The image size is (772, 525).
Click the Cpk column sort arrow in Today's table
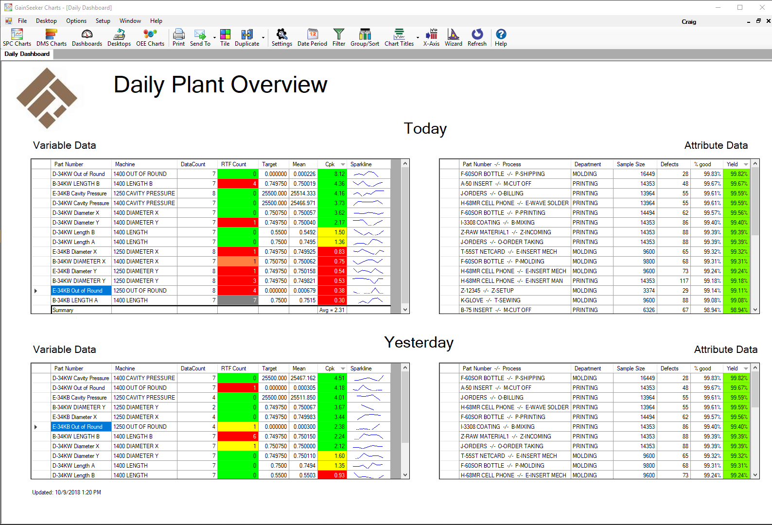tap(343, 164)
